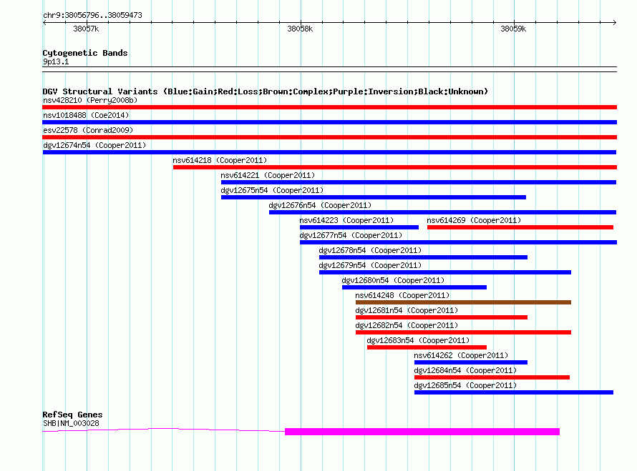The image size is (637, 471).
Task: Click the magenta SHB NM_003028 exon block
Action: (x=422, y=432)
